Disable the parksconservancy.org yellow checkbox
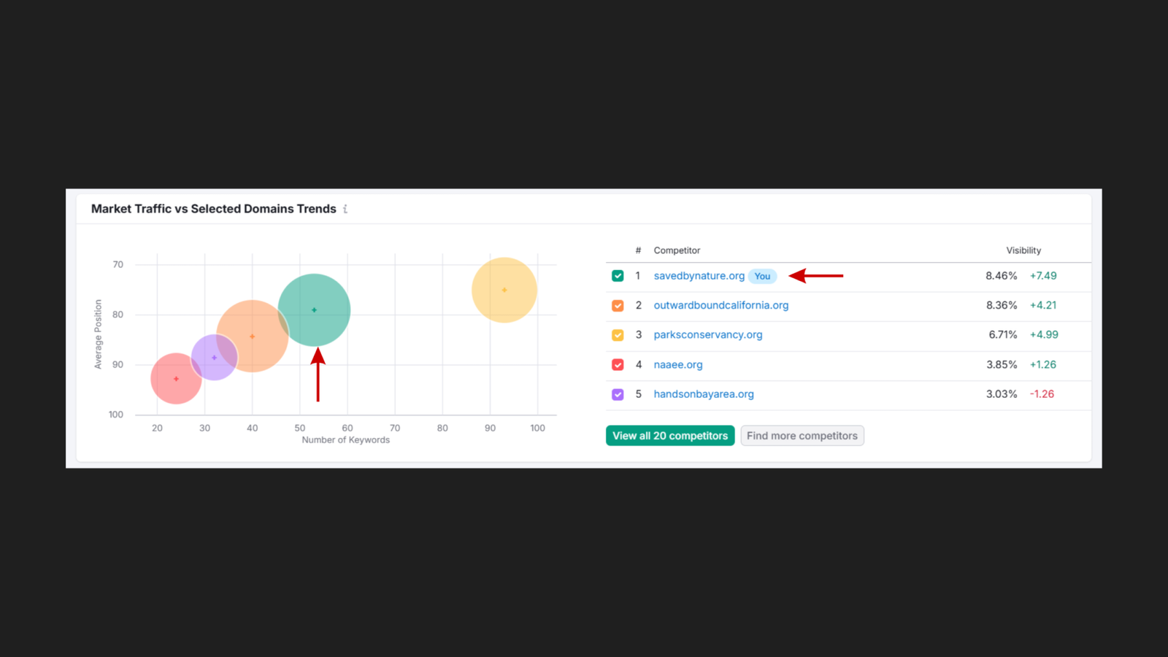 tap(618, 335)
